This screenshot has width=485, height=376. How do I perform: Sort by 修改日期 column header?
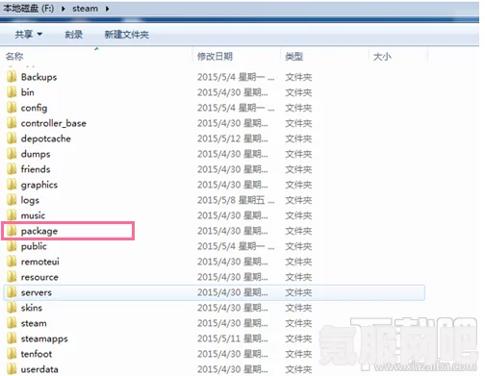point(215,57)
